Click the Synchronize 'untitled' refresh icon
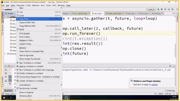The width and height of the screenshot is (180, 101). (x=17, y=88)
